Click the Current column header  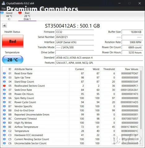pos(77,69)
